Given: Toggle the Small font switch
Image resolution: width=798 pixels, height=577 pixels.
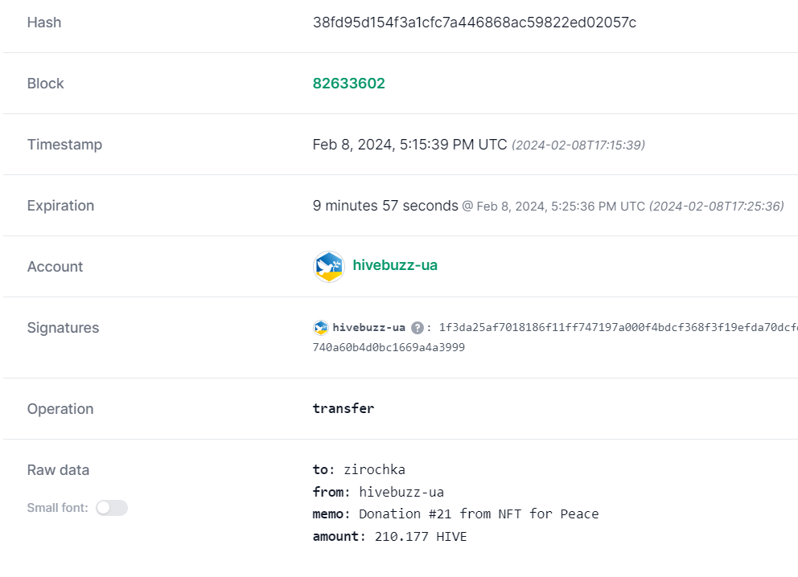Looking at the screenshot, I should pos(112,508).
